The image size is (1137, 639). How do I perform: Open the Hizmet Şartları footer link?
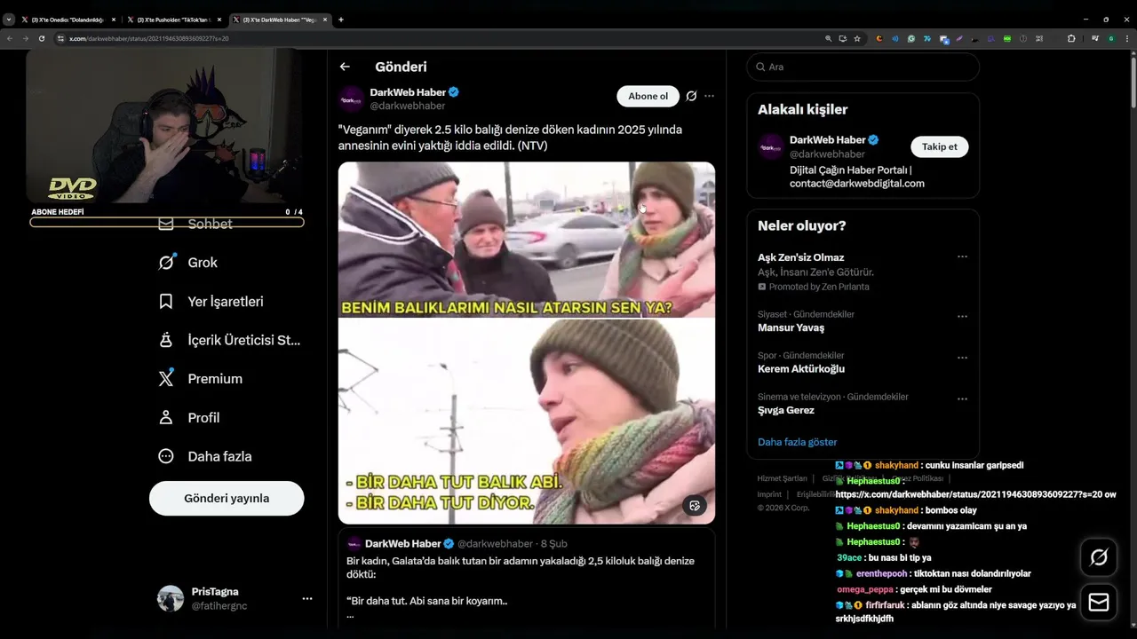782,478
